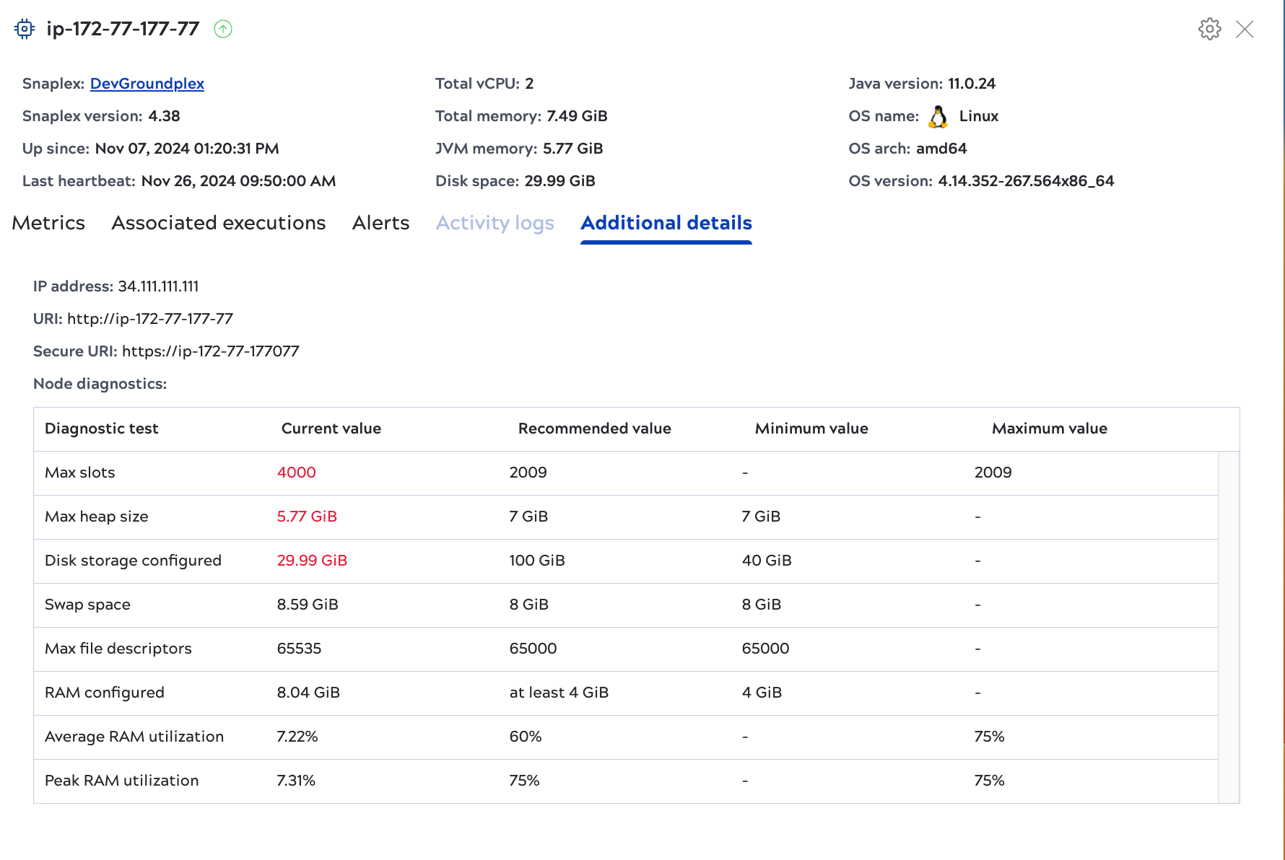This screenshot has width=1285, height=860.
Task: Click the Peak RAM utilization row
Action: 121,780
